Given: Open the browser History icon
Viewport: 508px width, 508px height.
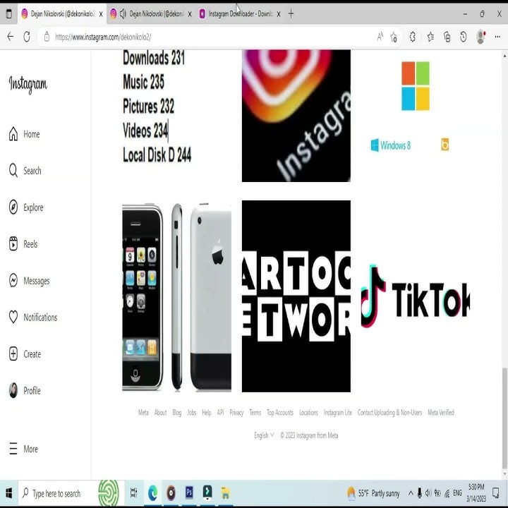Looking at the screenshot, I should pos(464,37).
